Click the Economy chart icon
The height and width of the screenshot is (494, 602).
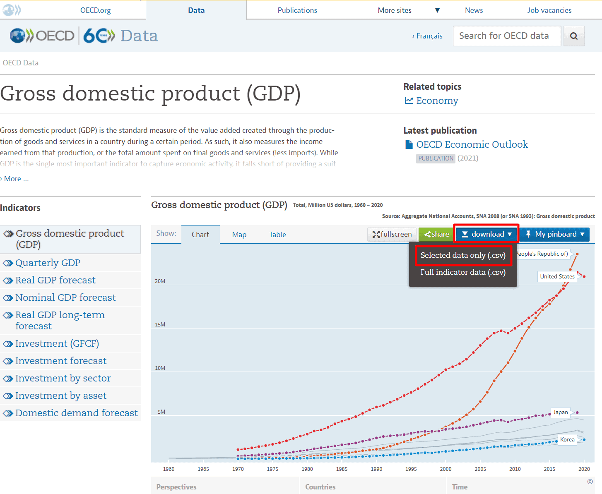pyautogui.click(x=409, y=101)
